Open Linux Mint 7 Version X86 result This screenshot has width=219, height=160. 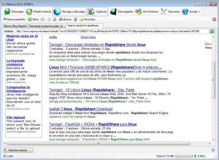point(105,67)
